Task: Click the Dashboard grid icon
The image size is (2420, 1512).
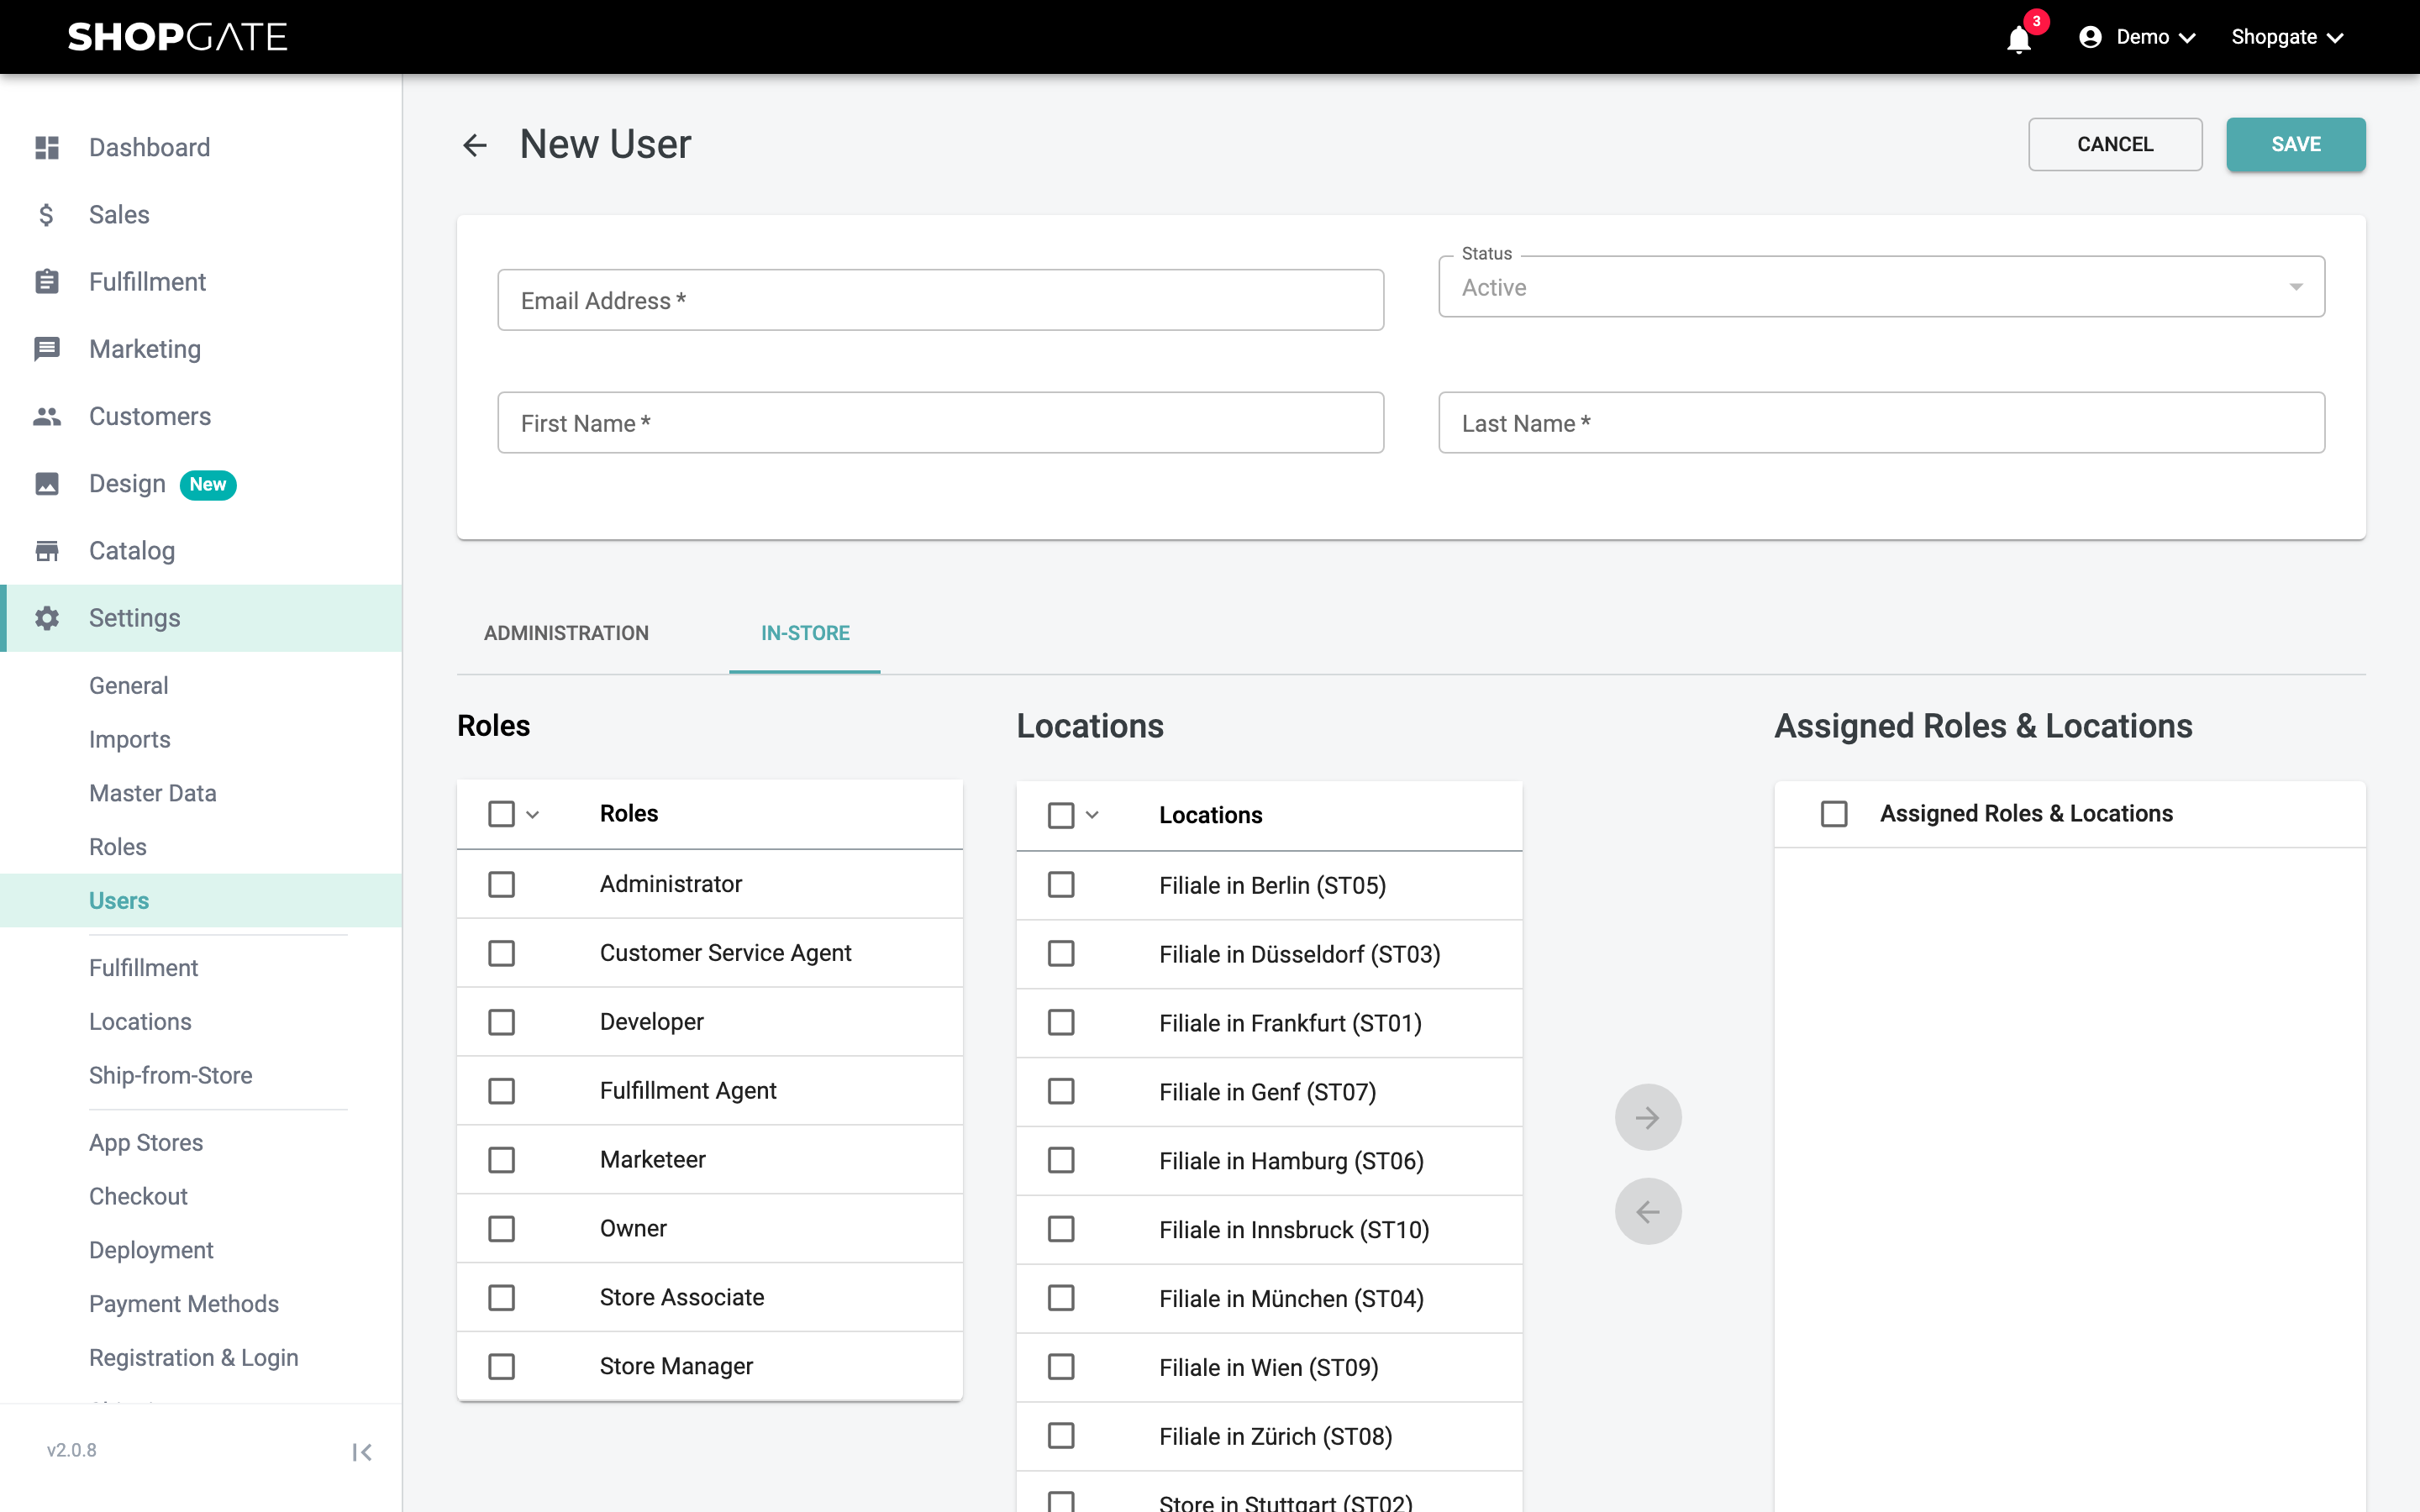Action: (x=47, y=148)
